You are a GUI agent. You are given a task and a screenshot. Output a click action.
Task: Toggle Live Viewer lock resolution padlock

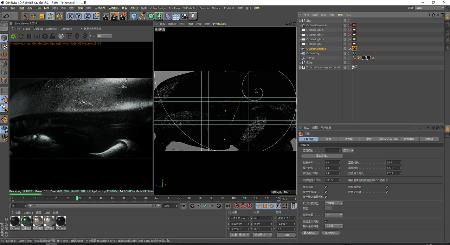(53, 36)
